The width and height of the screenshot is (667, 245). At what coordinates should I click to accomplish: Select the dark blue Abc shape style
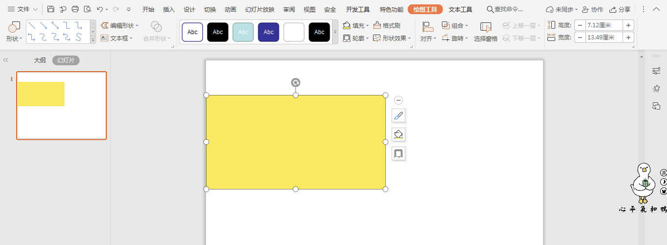[269, 32]
